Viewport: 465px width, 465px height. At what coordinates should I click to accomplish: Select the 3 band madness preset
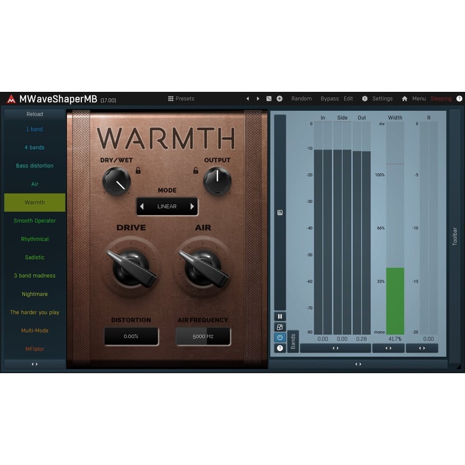(x=35, y=276)
